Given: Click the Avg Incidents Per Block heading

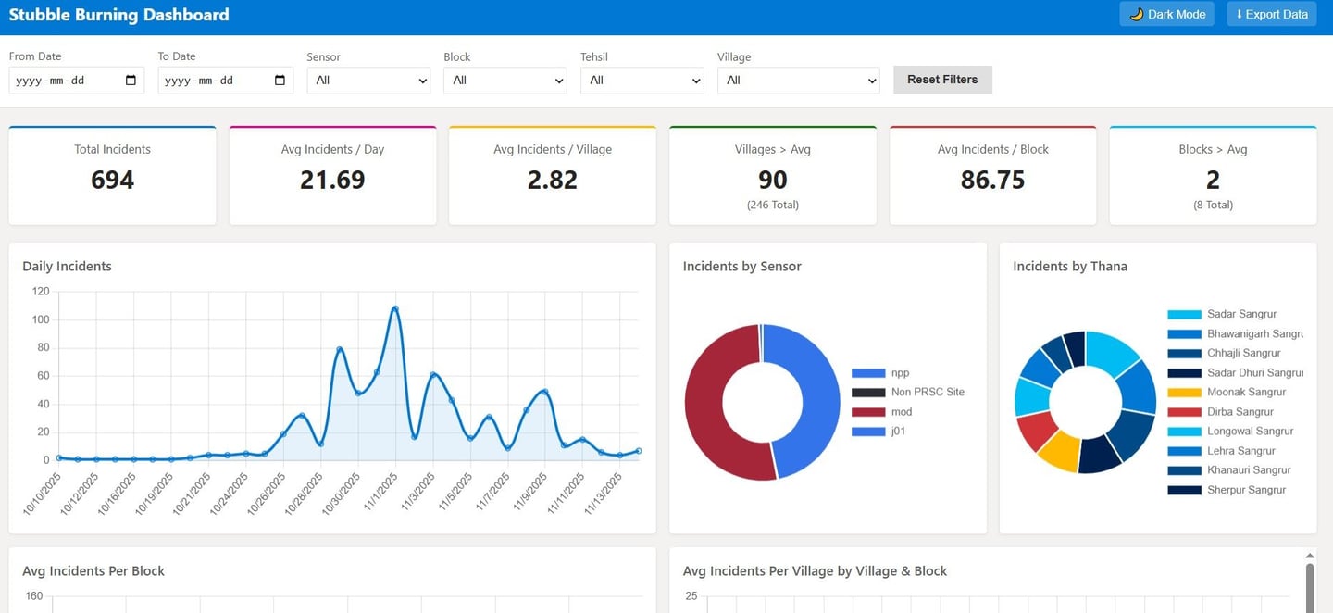Looking at the screenshot, I should pos(93,571).
